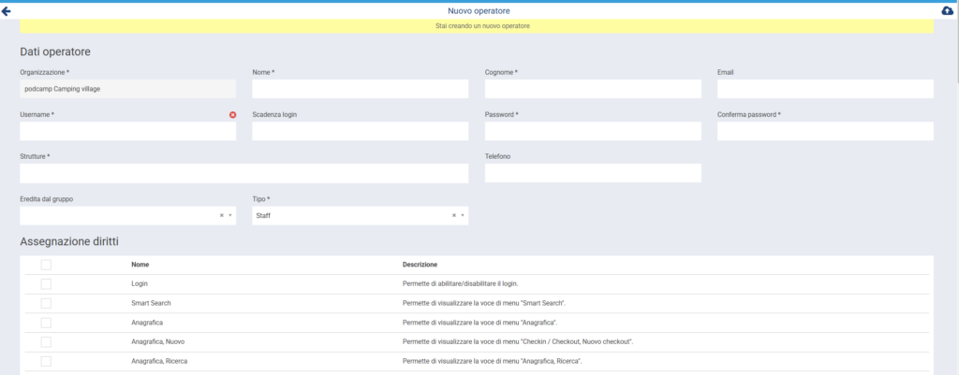Focus the Username input field
This screenshot has height=375, width=959.
point(127,131)
